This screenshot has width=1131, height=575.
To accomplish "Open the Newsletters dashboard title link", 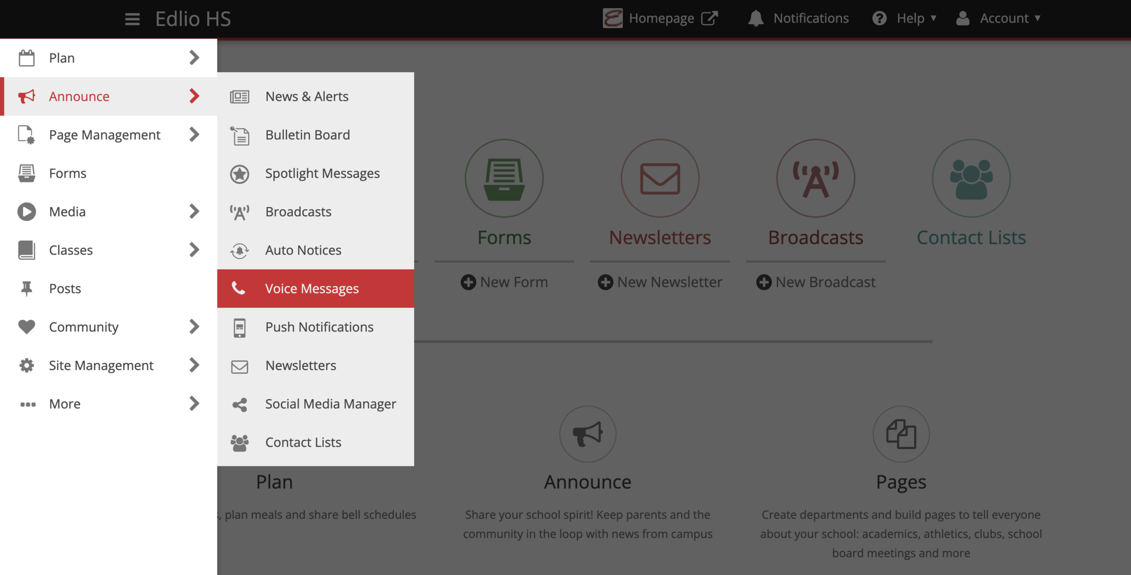I will click(x=660, y=237).
